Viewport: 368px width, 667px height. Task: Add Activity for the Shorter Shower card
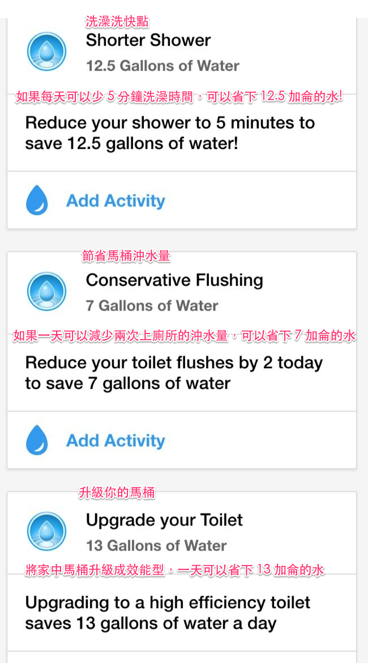(x=115, y=200)
